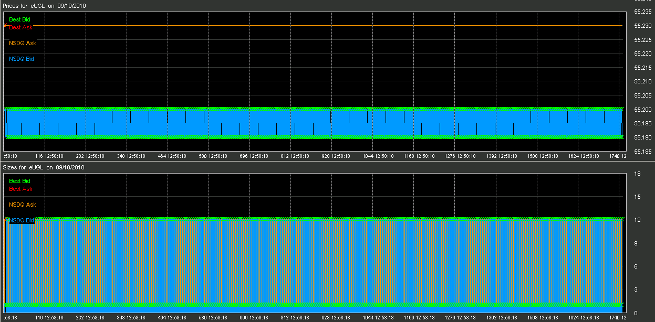The image size is (655, 322).
Task: Choose tick "580 12:58:18" under the Prices chart
Action: tap(213, 156)
